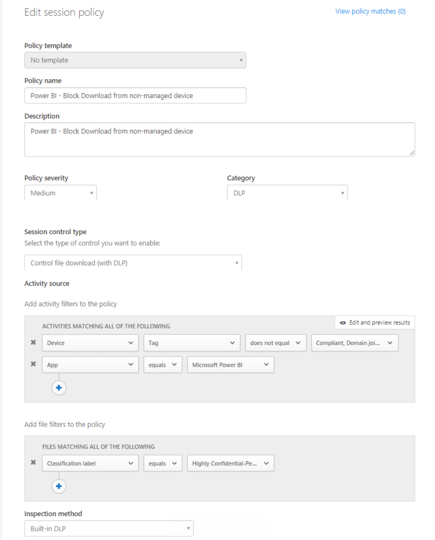The image size is (435, 540).
Task: Edit the Policy name input field
Action: pyautogui.click(x=135, y=95)
